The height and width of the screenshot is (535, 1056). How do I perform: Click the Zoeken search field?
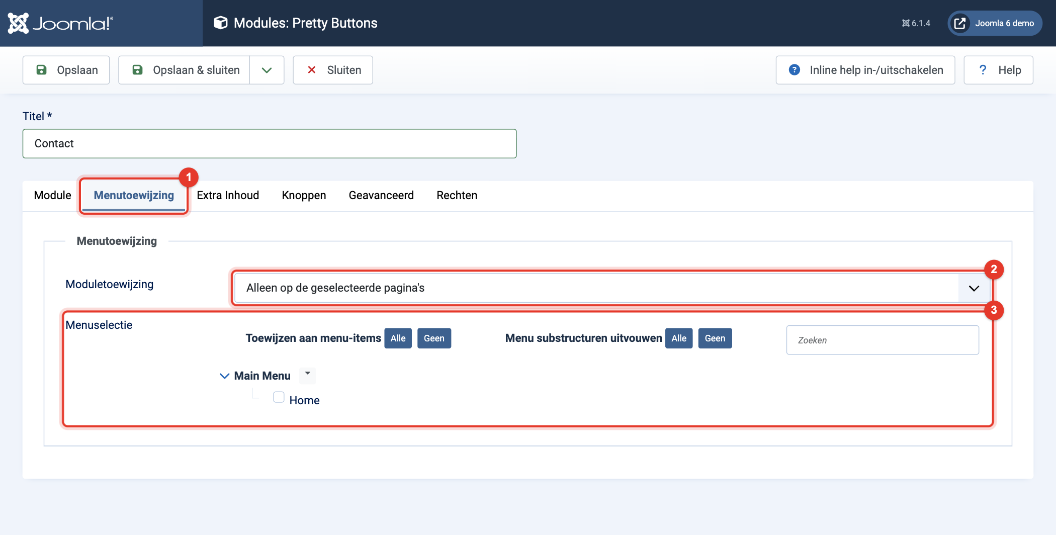coord(883,340)
